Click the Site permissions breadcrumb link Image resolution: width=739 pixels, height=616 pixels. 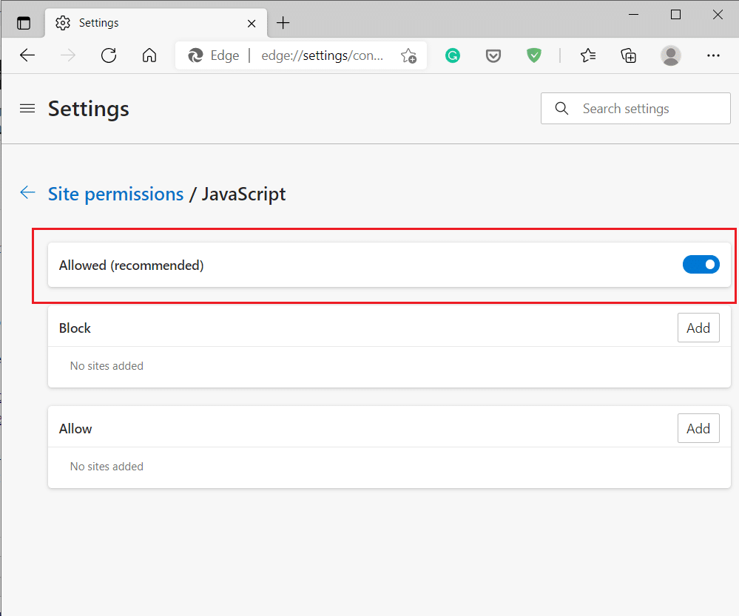[115, 194]
